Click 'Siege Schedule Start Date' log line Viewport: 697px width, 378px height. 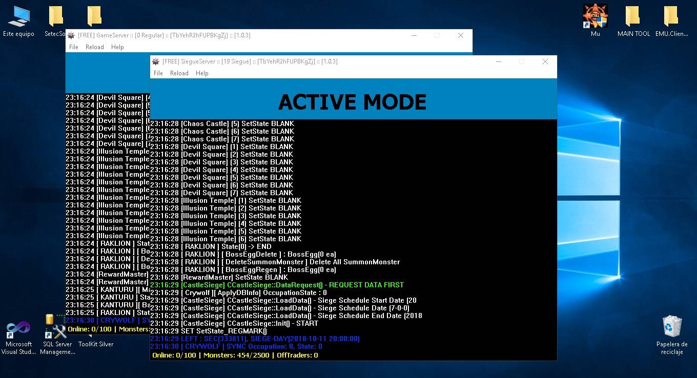[283, 300]
